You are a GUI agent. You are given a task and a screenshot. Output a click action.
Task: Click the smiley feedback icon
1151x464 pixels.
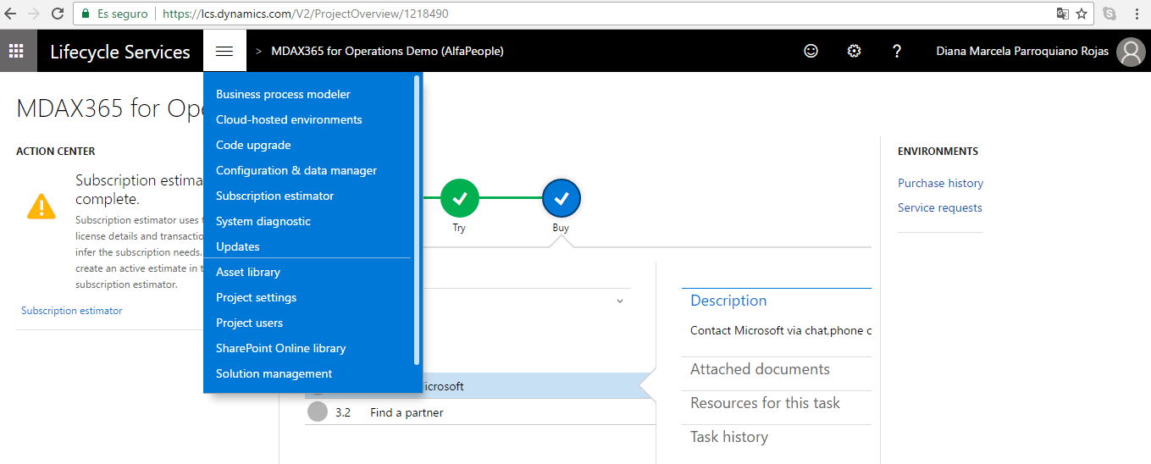[x=811, y=52]
